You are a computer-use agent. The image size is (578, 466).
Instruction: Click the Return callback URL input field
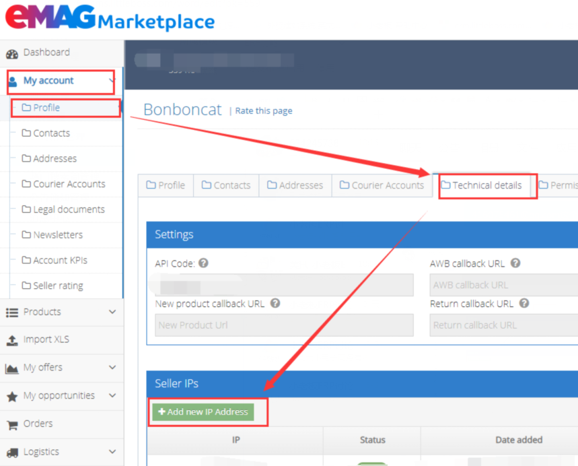click(503, 325)
